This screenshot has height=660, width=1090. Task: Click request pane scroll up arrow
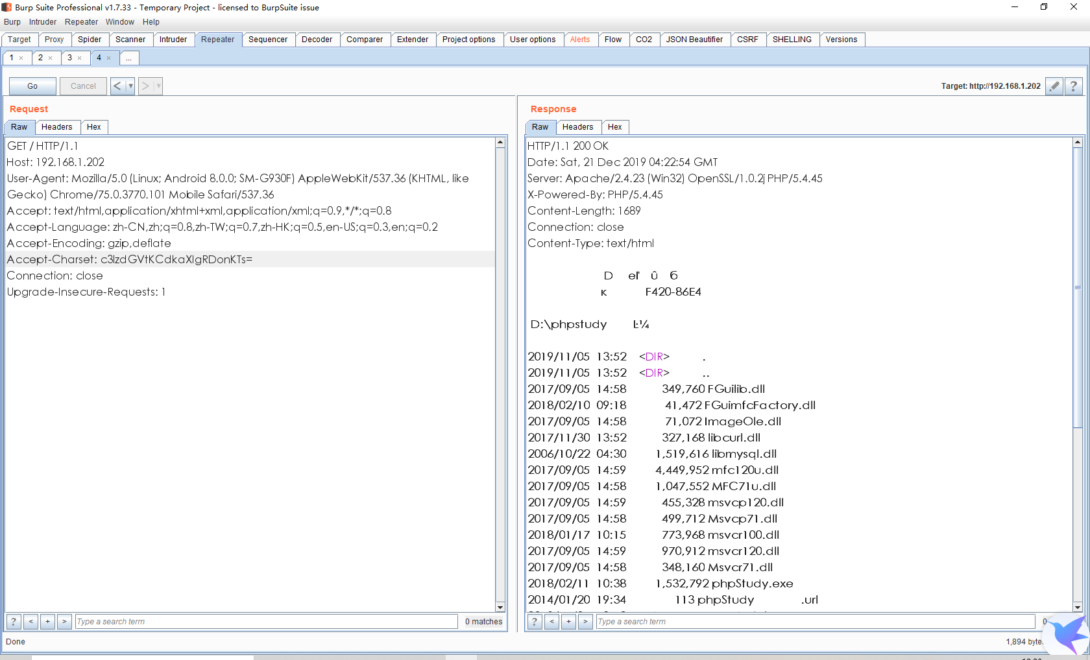(x=500, y=143)
